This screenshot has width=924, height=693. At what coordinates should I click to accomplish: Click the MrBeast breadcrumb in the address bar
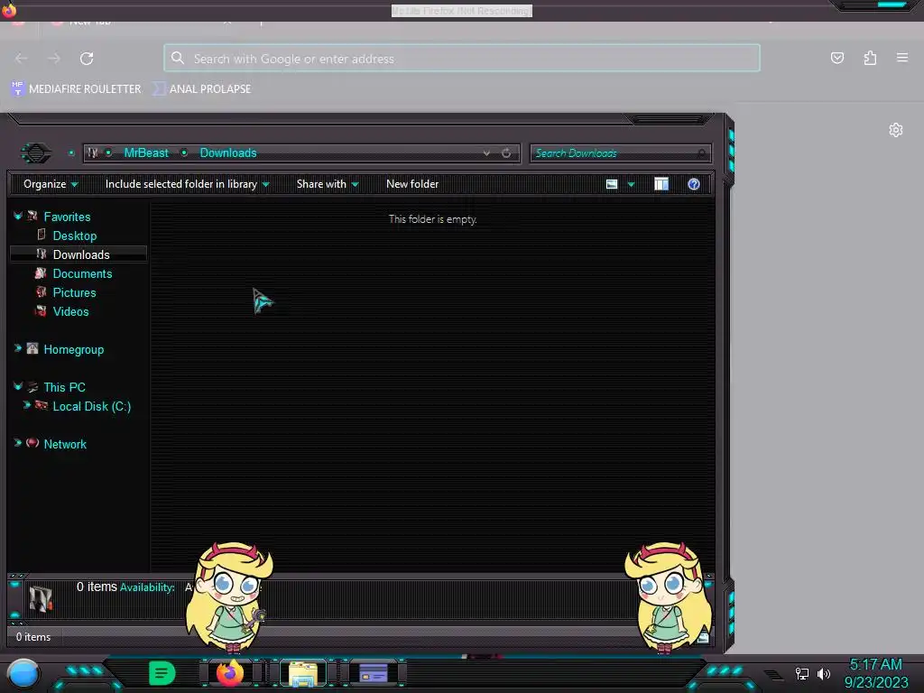[x=146, y=152]
